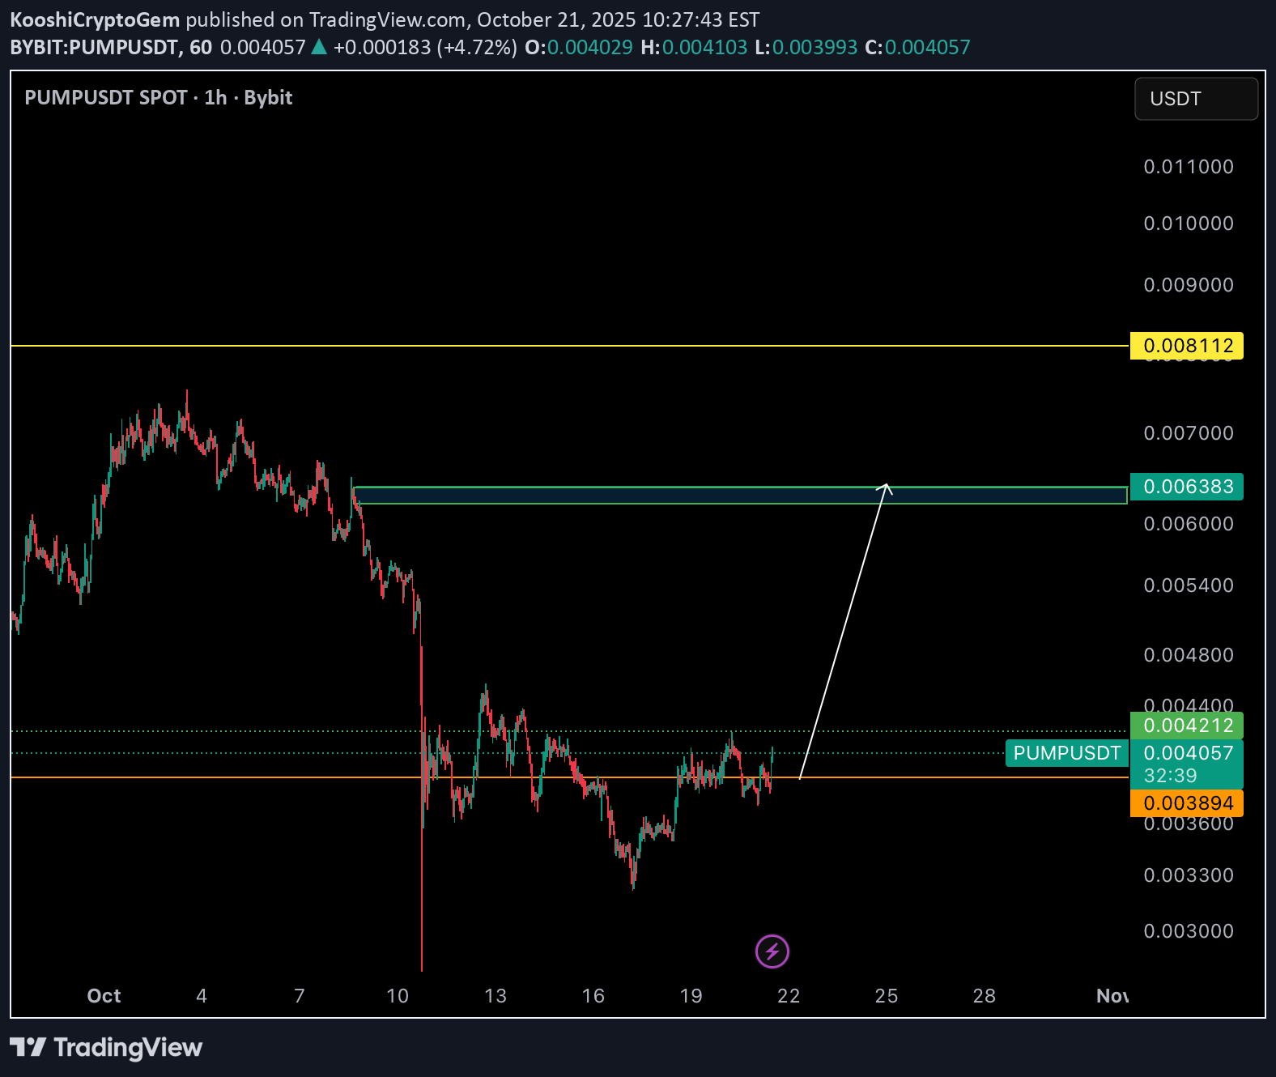Click the 22 date on time axis
The image size is (1276, 1077).
(x=789, y=996)
